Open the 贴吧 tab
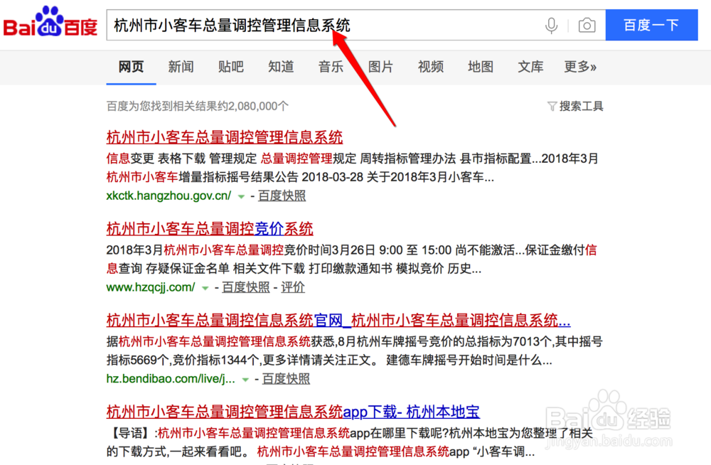The height and width of the screenshot is (465, 711). [231, 67]
